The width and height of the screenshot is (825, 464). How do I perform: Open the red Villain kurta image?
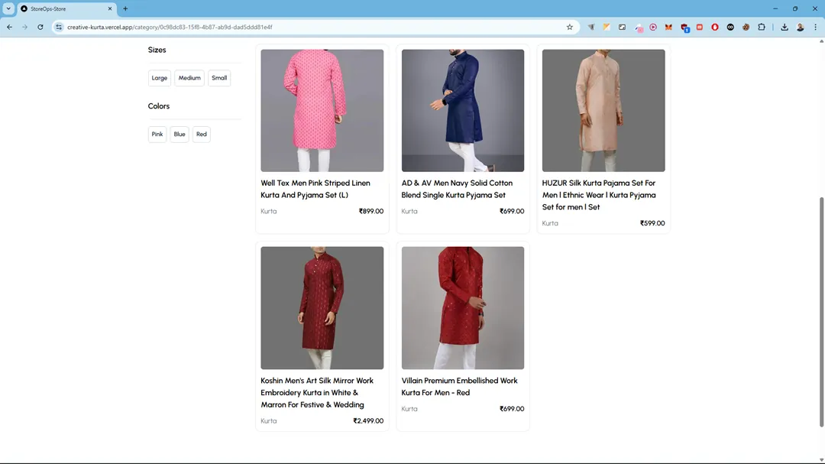coord(462,307)
